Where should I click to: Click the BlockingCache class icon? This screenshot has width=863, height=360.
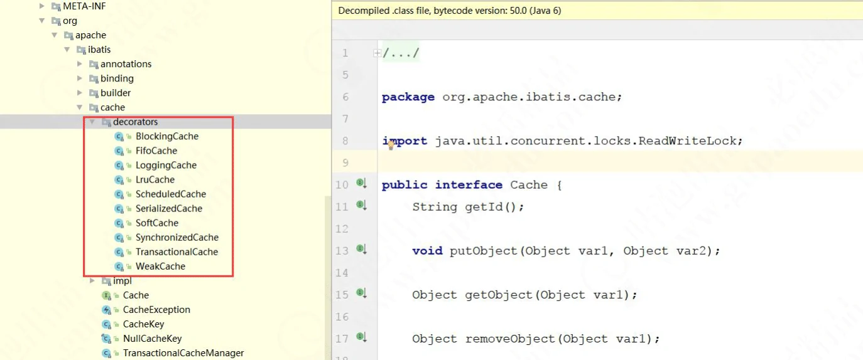[x=119, y=136]
